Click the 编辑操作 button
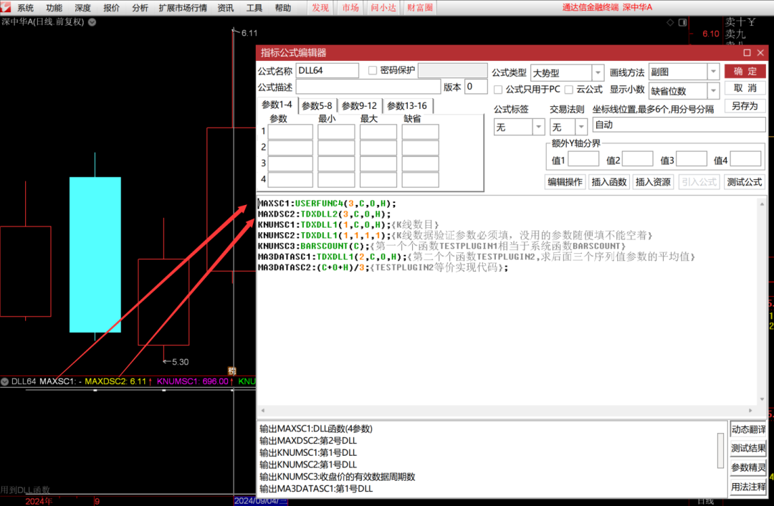Screen dimensions: 774x506 [x=565, y=181]
